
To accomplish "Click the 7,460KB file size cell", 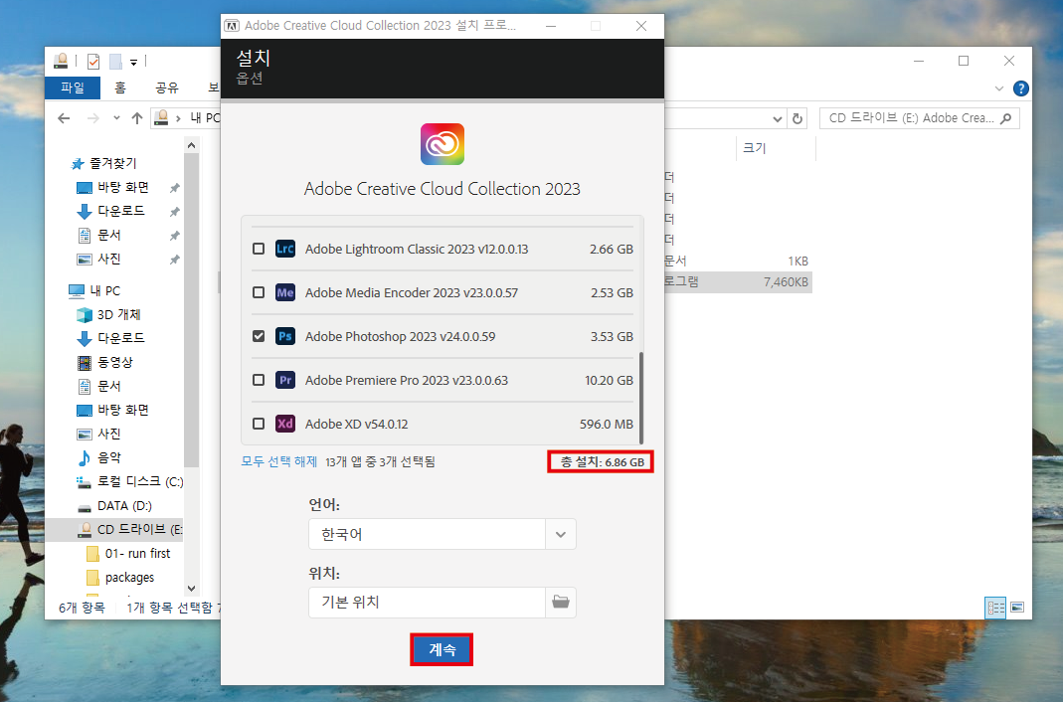I will 786,281.
